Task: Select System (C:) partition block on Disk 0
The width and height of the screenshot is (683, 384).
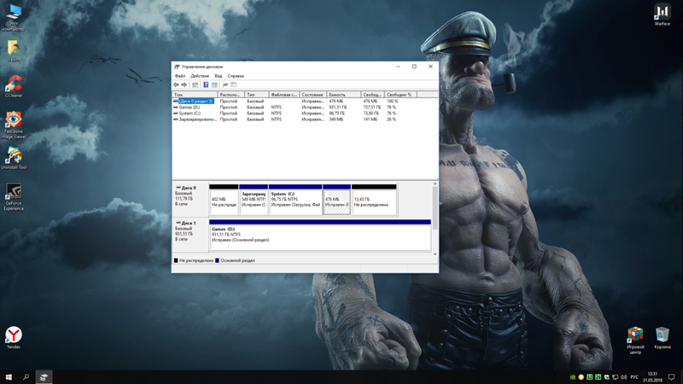Action: 295,200
